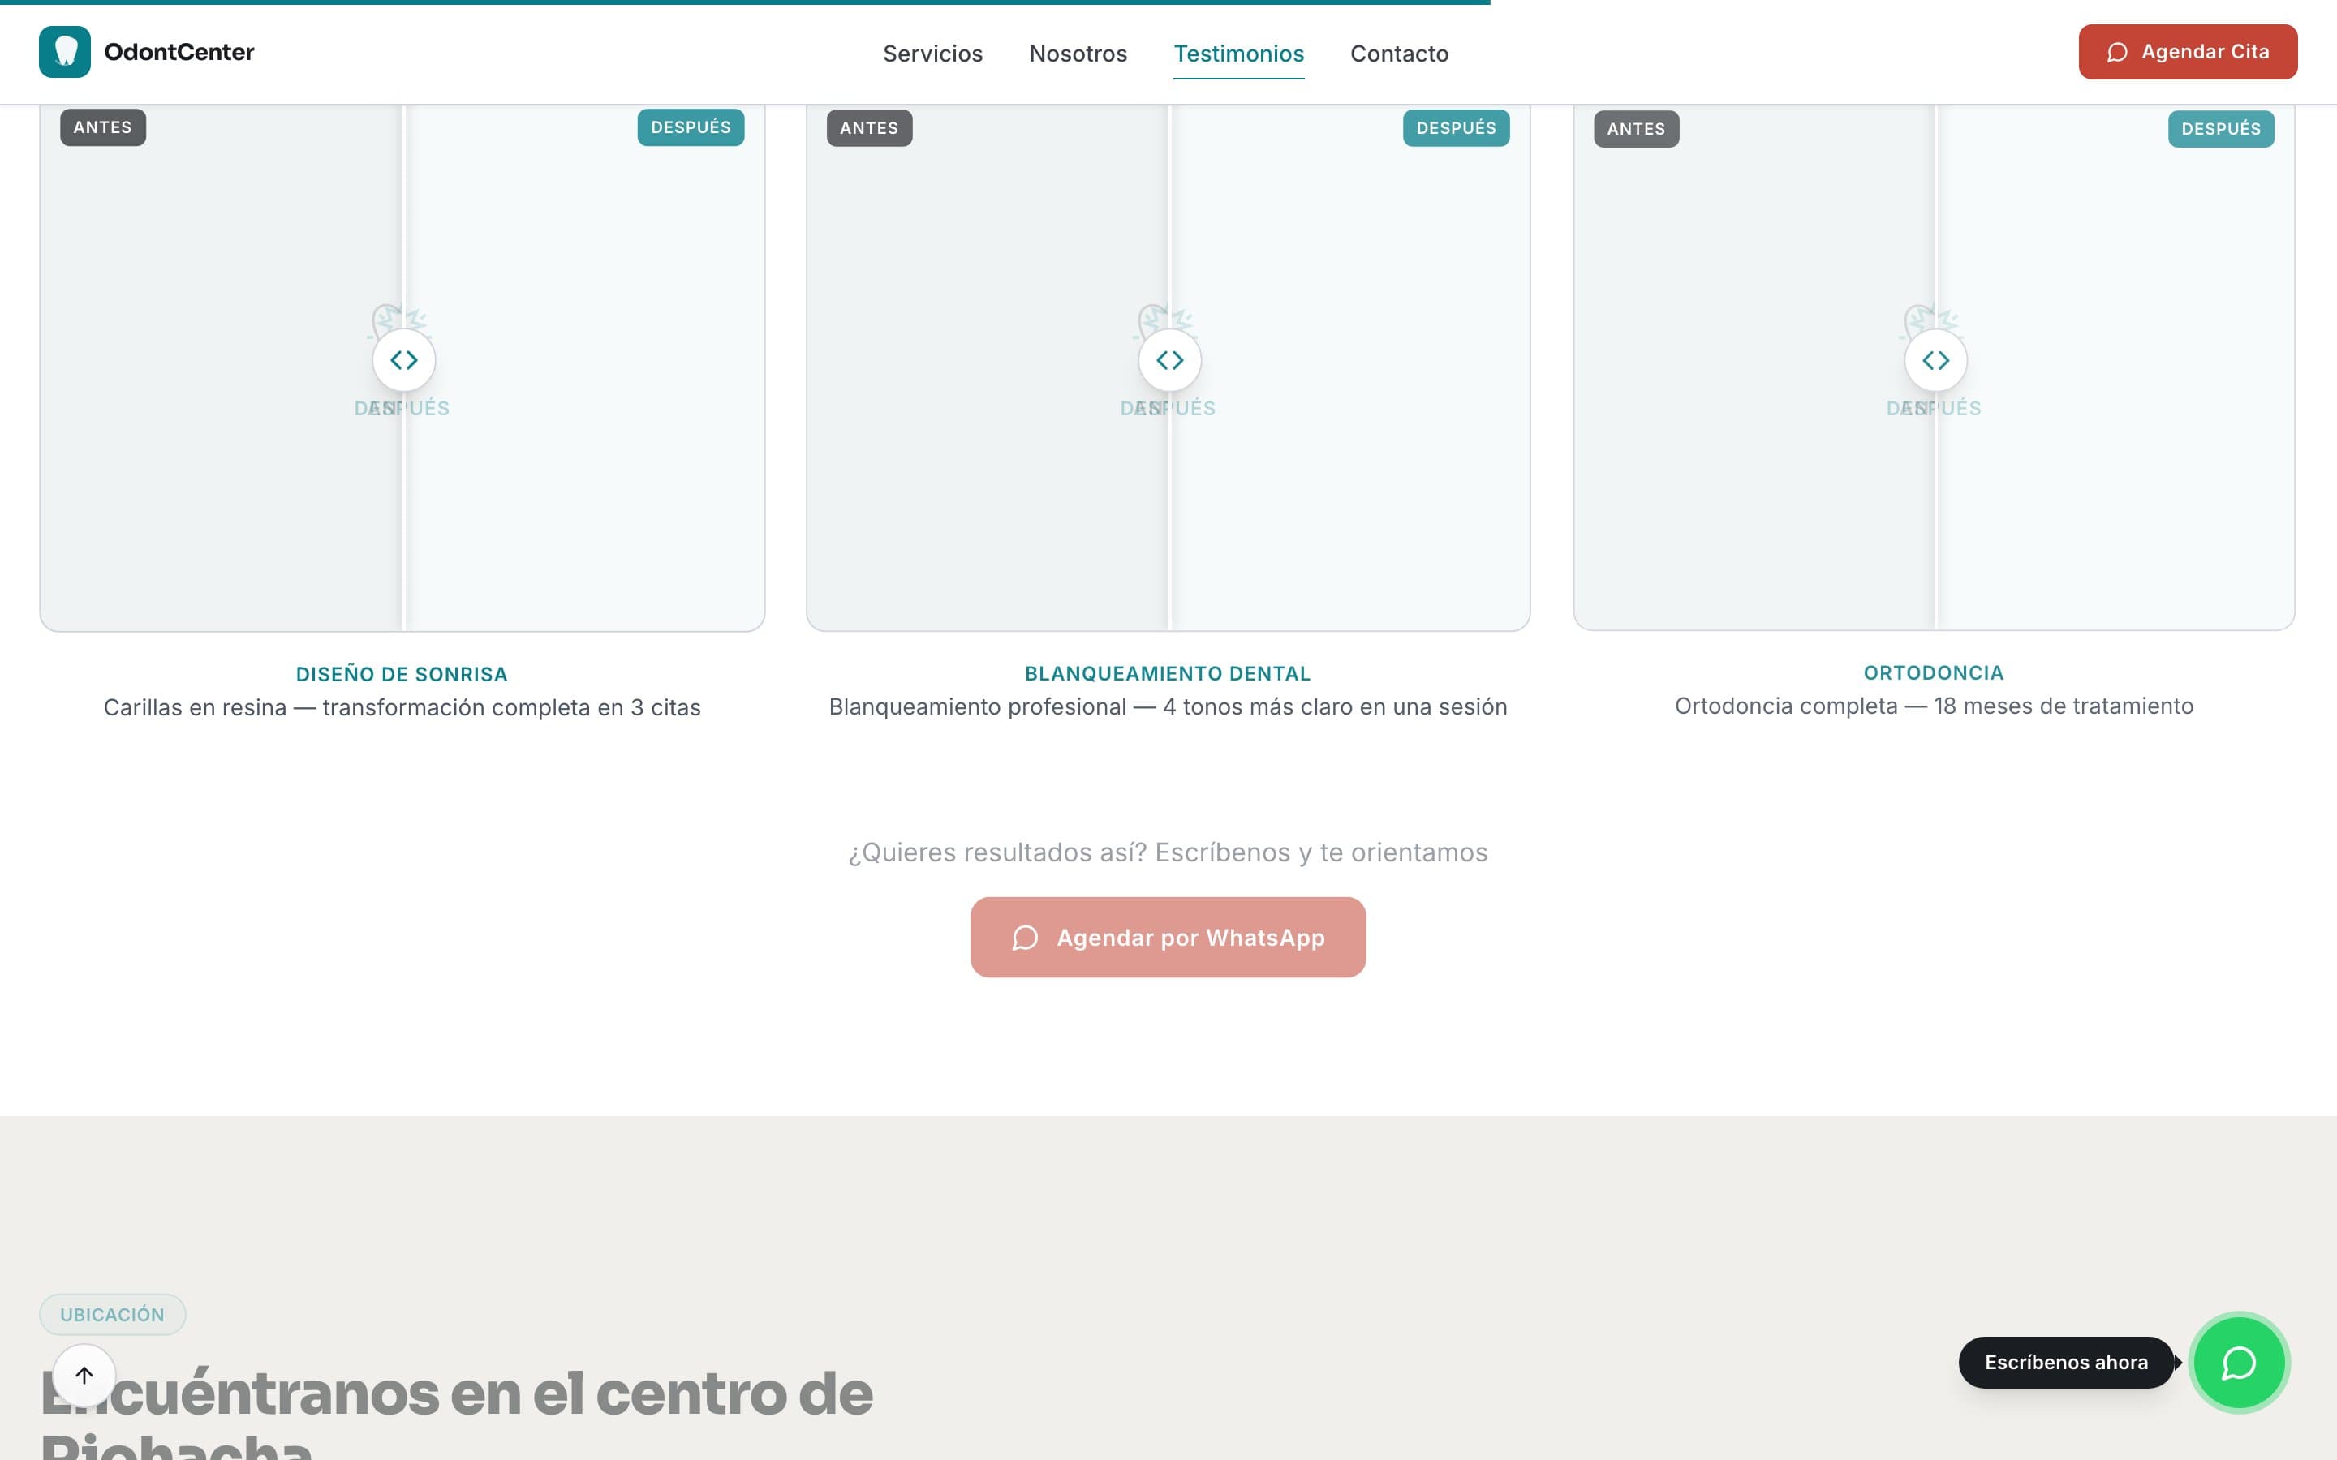Open Servicios in the navigation menu
The image size is (2337, 1460).
[932, 54]
